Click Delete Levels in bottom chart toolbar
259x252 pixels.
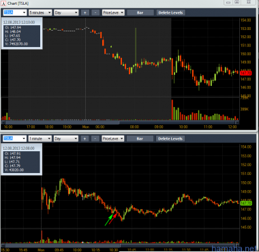tap(170, 138)
